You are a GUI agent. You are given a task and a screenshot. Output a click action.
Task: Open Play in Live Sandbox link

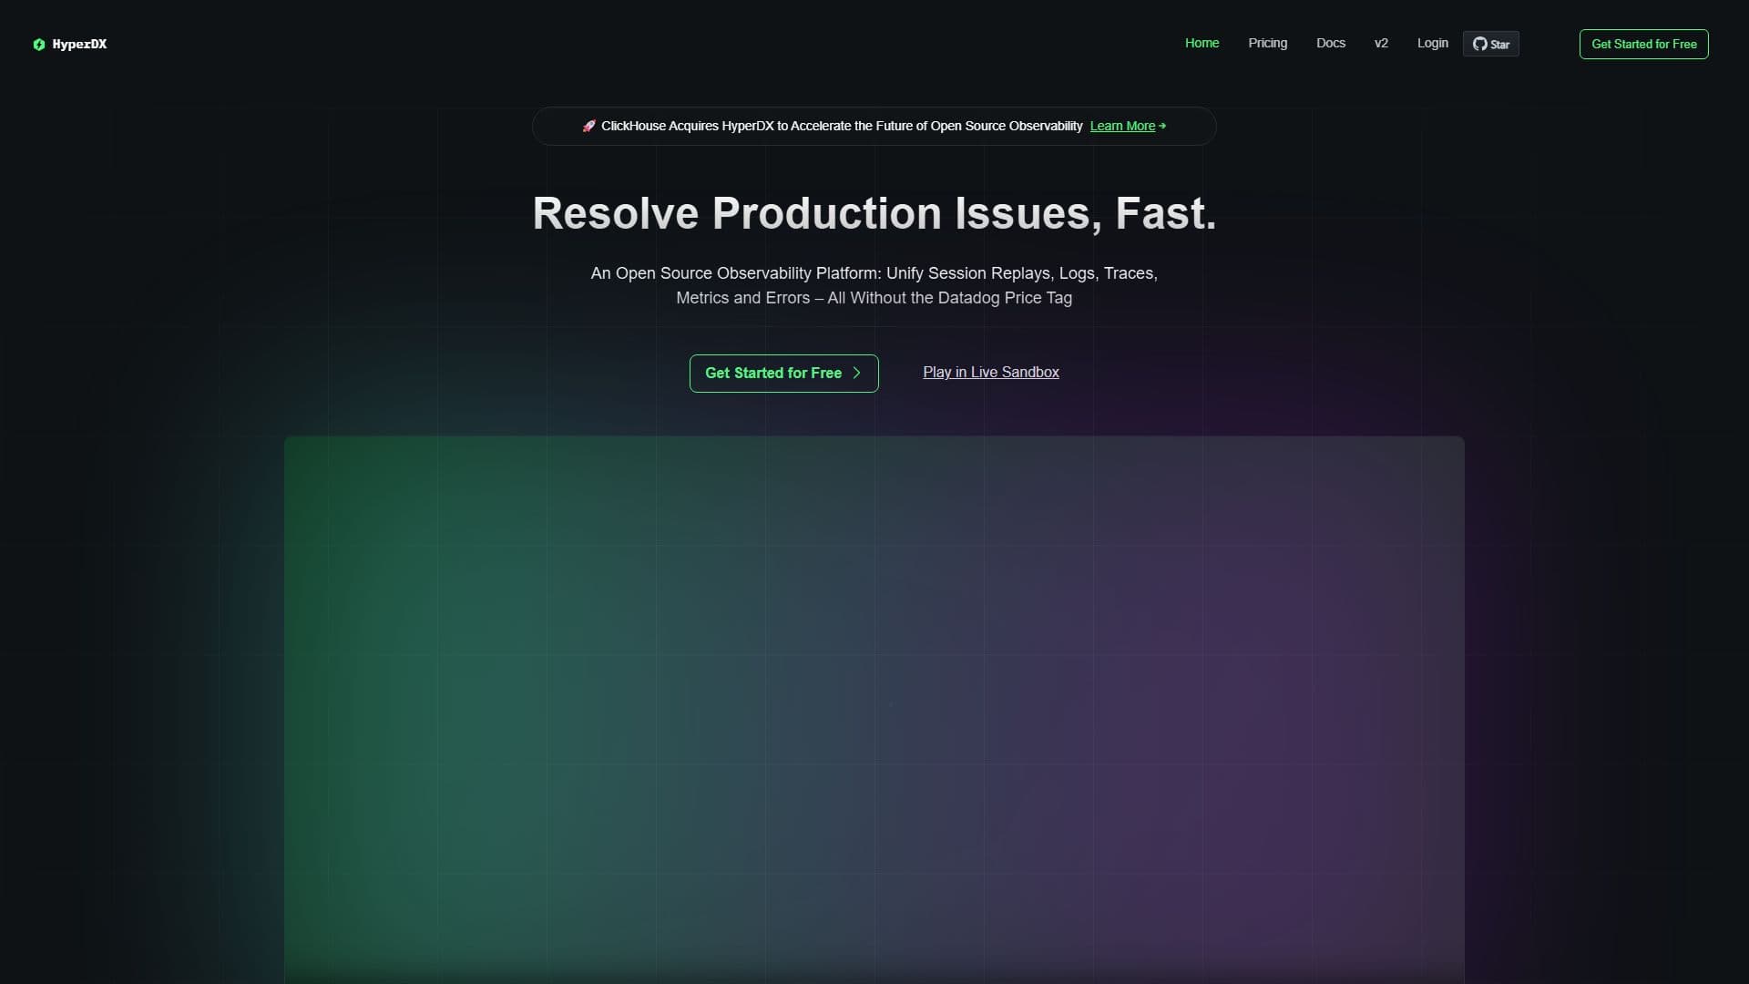click(x=990, y=372)
